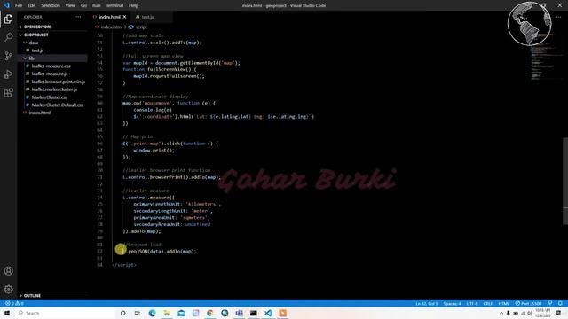Screen dimensions: 568x319
Task: Open the taskbar clock and date
Action: point(542,313)
